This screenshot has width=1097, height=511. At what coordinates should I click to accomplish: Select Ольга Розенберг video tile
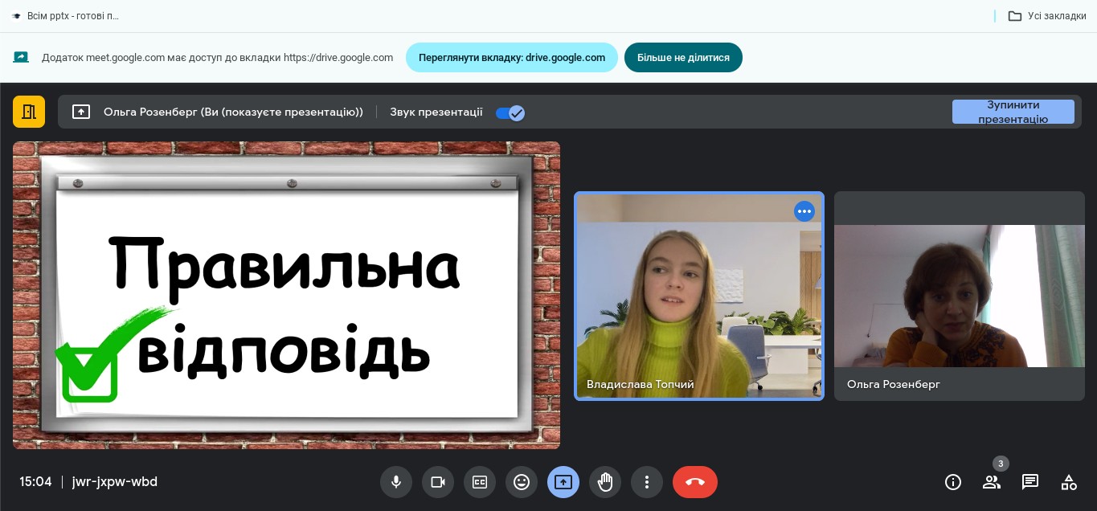[960, 296]
